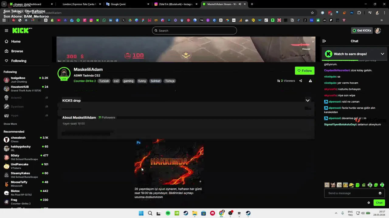389x218 pixels.
Task: Follow MaskeliliAdam with the Follow button
Action: click(305, 71)
